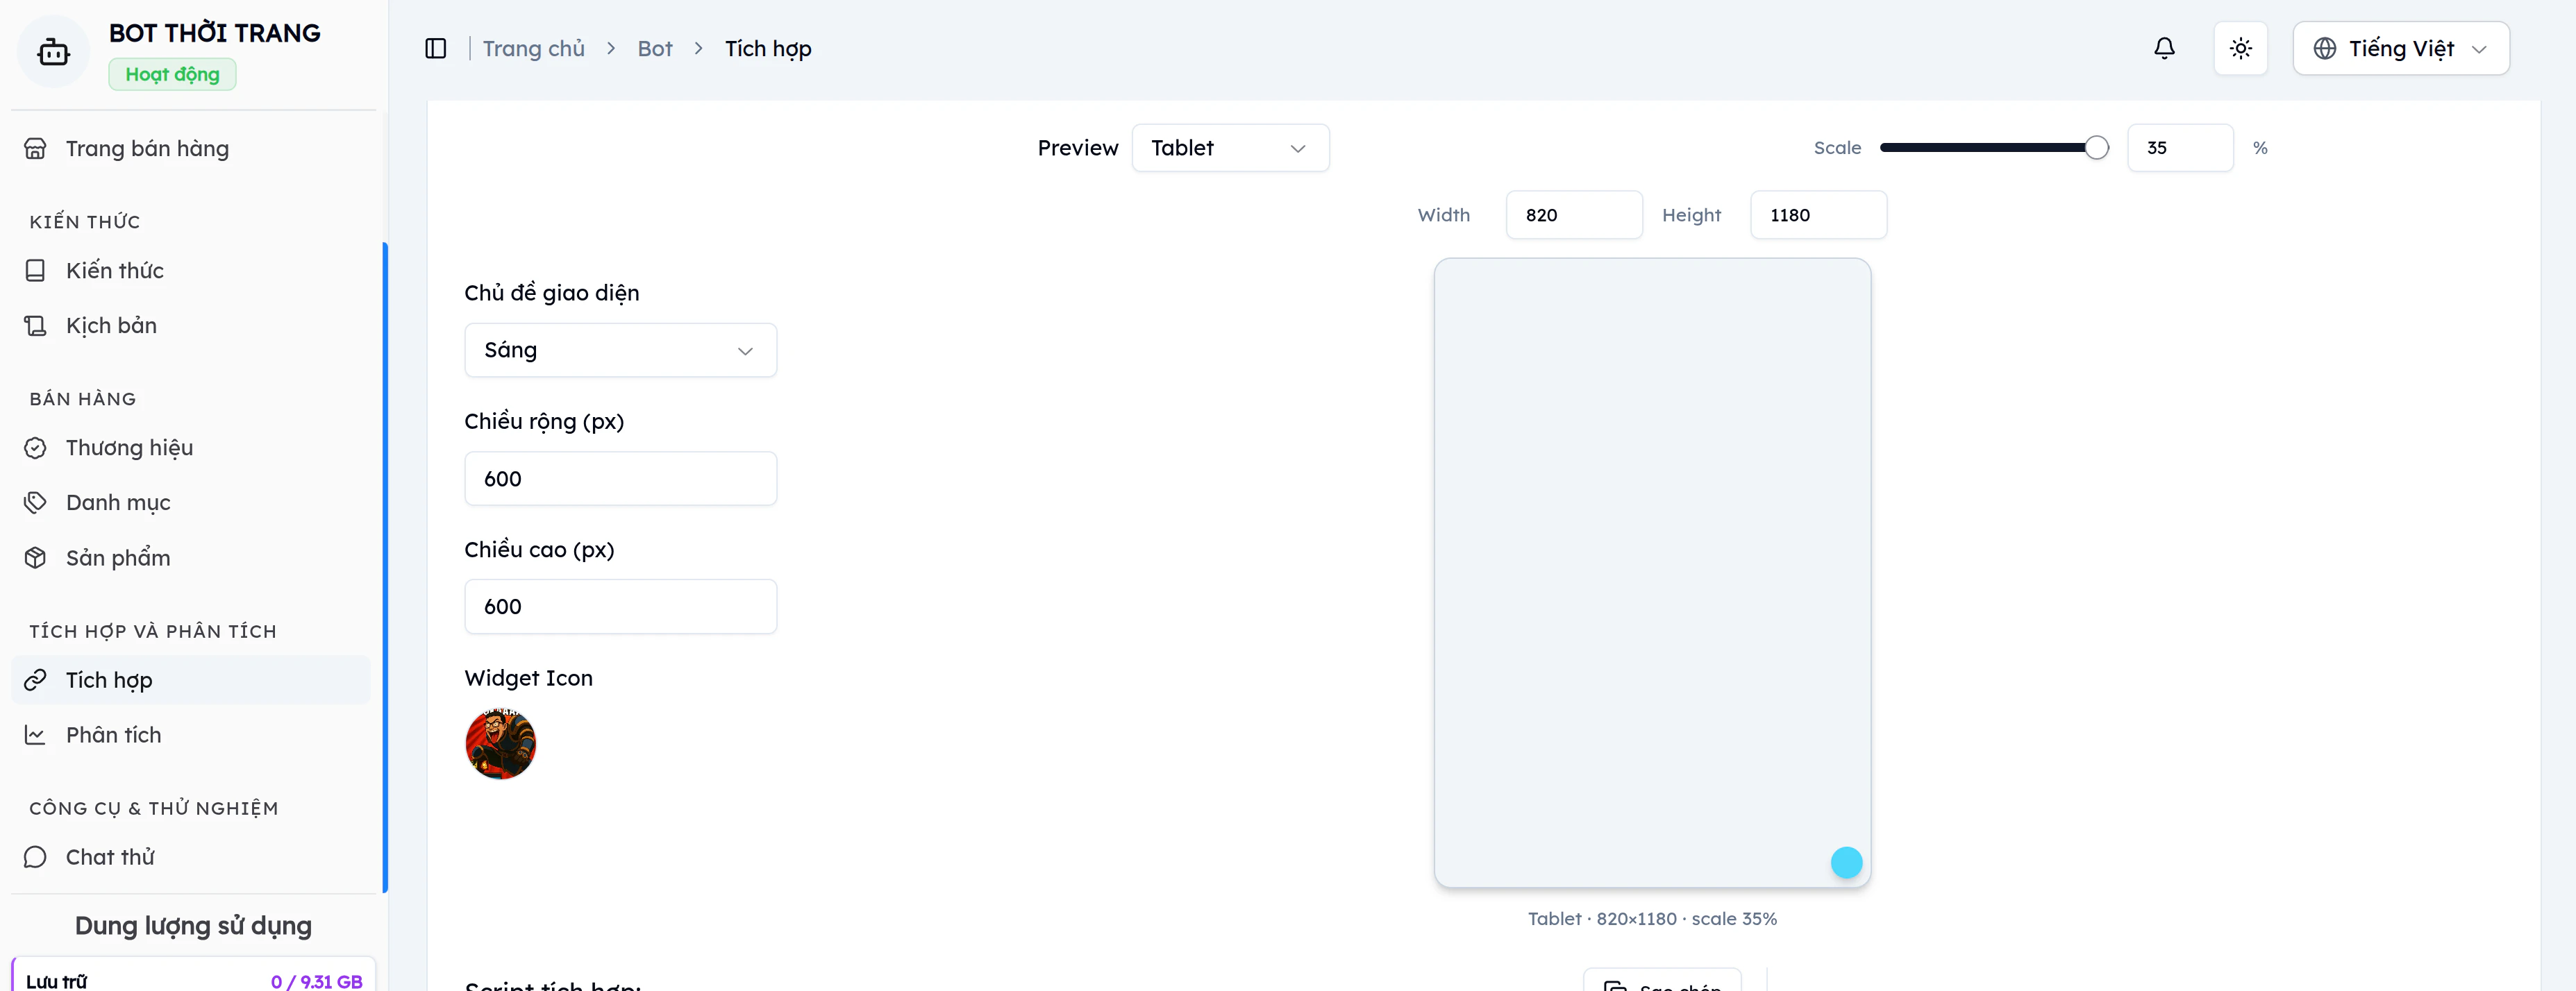Select the Kịch bản sidebar item
Image resolution: width=2576 pixels, height=991 pixels.
[x=110, y=325]
